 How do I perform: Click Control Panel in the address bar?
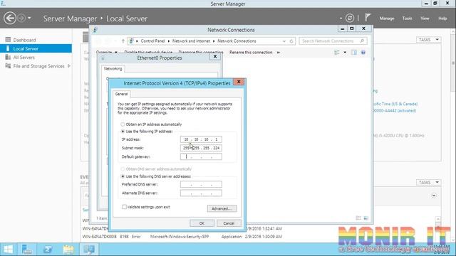click(x=152, y=41)
